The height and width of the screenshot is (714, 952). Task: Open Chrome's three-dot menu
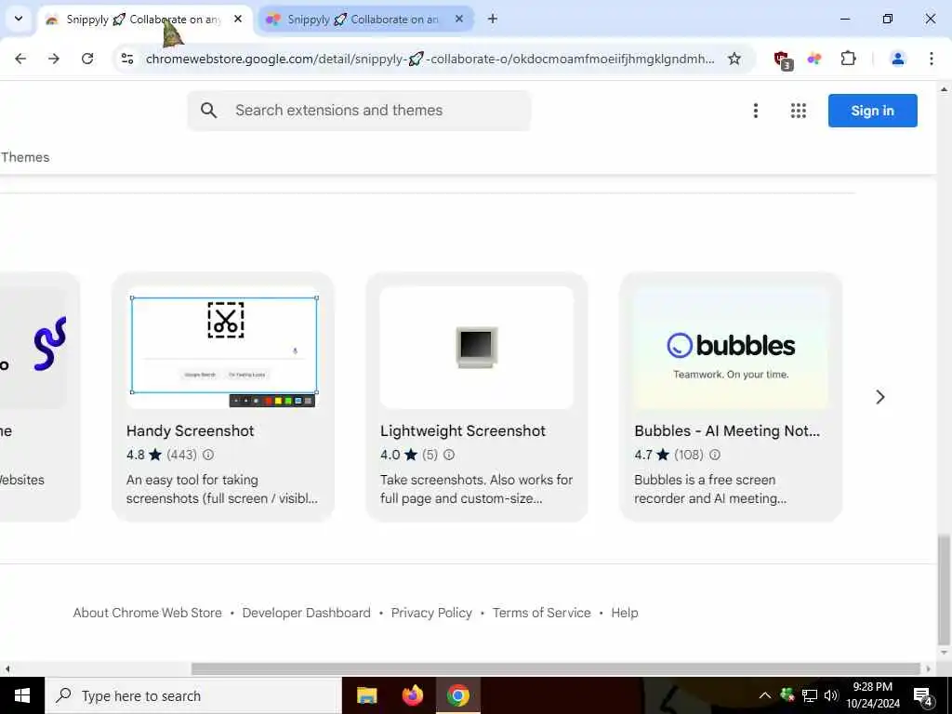931,59
